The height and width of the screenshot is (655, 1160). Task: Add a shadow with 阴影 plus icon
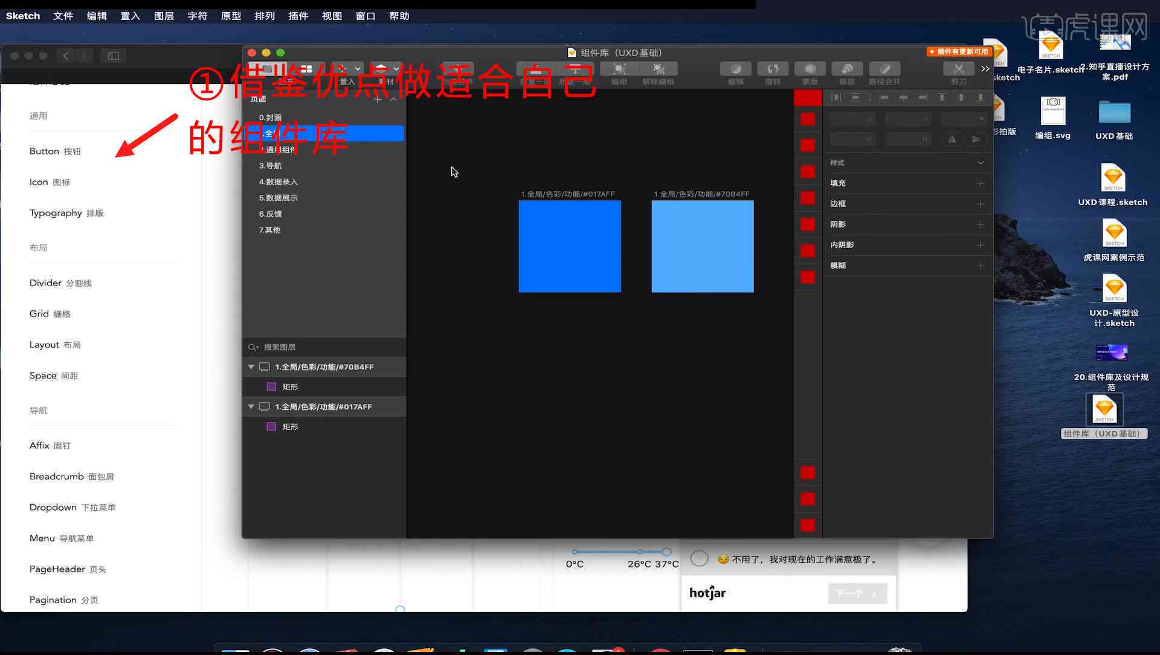[x=981, y=225]
